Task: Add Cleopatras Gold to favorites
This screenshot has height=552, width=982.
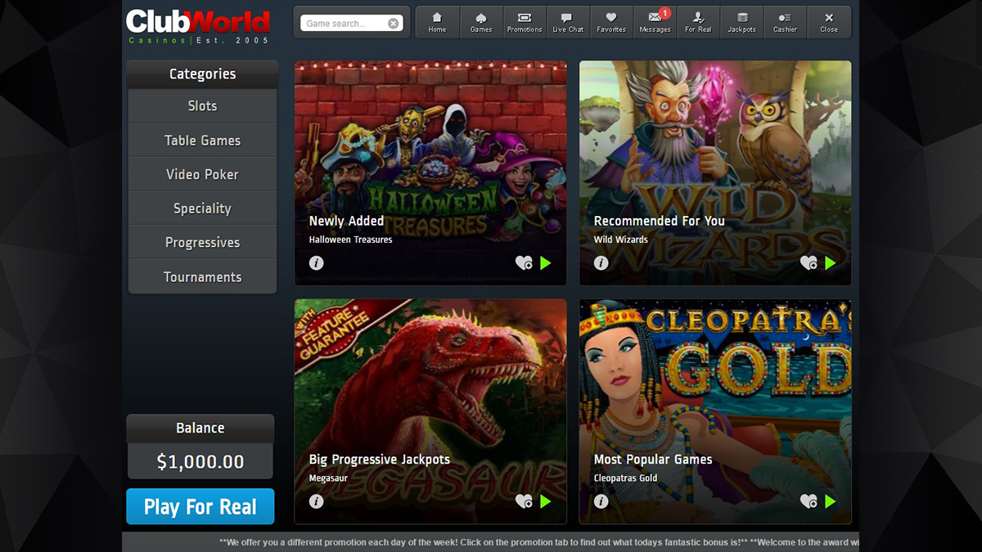Action: [809, 502]
